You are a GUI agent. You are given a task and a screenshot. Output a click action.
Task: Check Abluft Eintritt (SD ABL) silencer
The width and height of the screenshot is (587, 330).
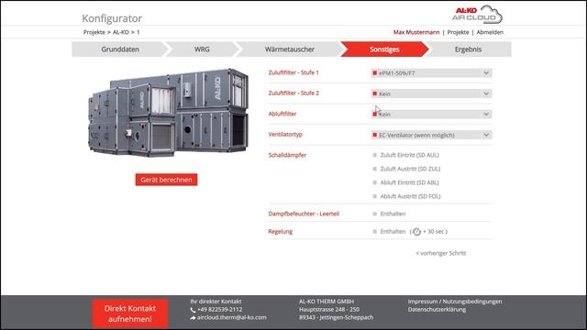pyautogui.click(x=375, y=182)
